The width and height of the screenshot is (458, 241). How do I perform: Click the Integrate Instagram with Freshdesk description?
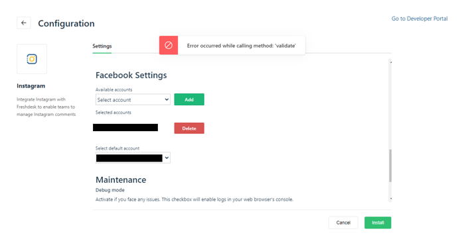[46, 107]
